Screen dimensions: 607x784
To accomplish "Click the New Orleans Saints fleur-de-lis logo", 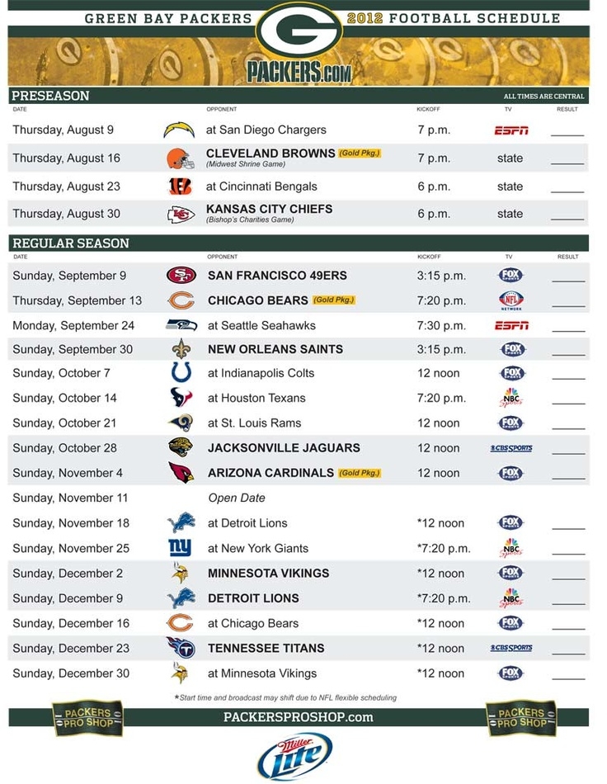I will [181, 349].
